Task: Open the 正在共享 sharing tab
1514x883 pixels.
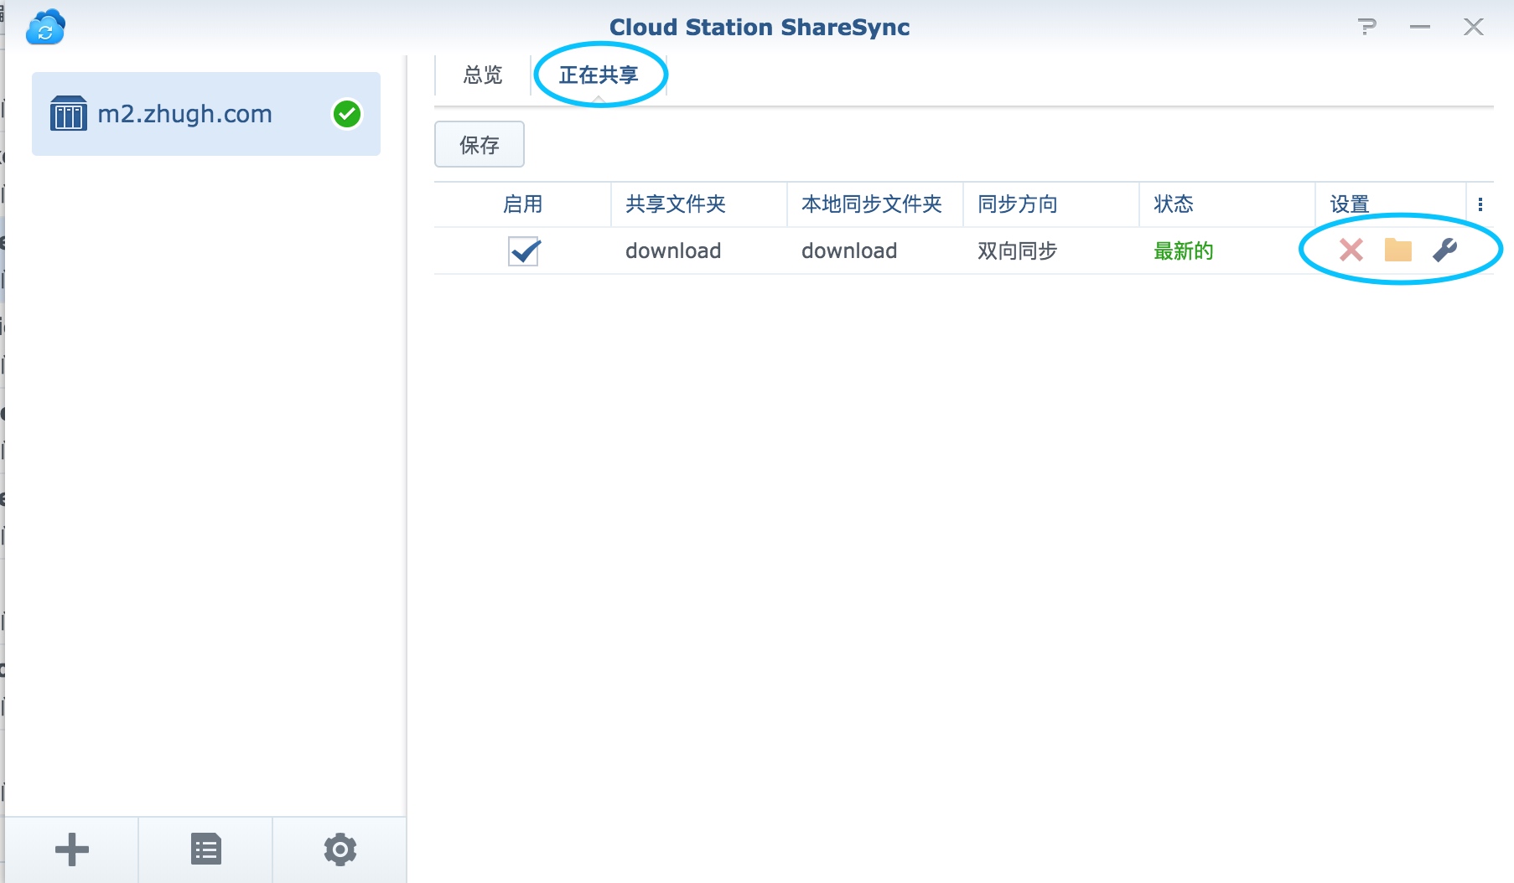Action: tap(599, 75)
